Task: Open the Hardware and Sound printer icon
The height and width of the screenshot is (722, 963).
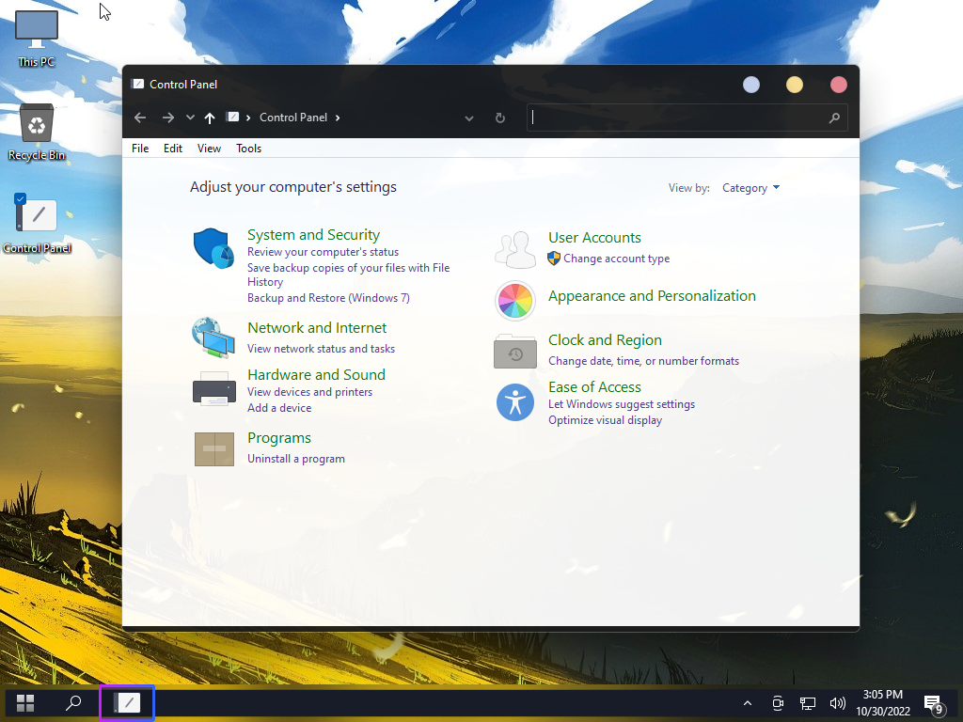Action: pos(214,388)
